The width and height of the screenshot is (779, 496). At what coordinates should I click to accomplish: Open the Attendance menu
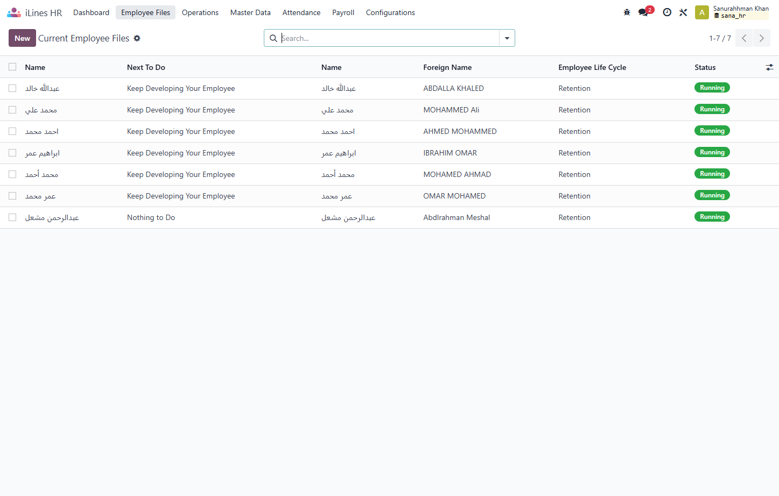301,12
